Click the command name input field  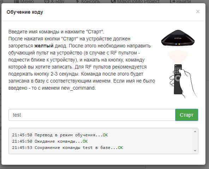(92, 115)
